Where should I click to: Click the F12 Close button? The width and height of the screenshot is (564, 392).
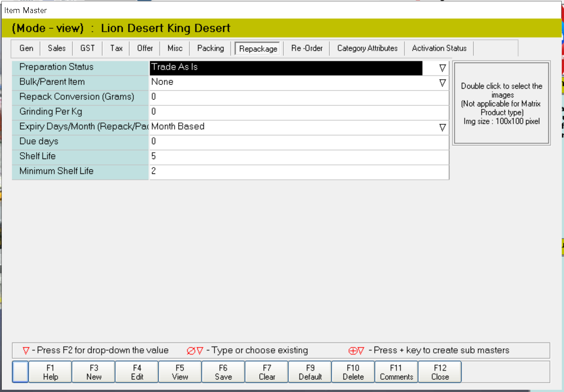[x=440, y=372]
